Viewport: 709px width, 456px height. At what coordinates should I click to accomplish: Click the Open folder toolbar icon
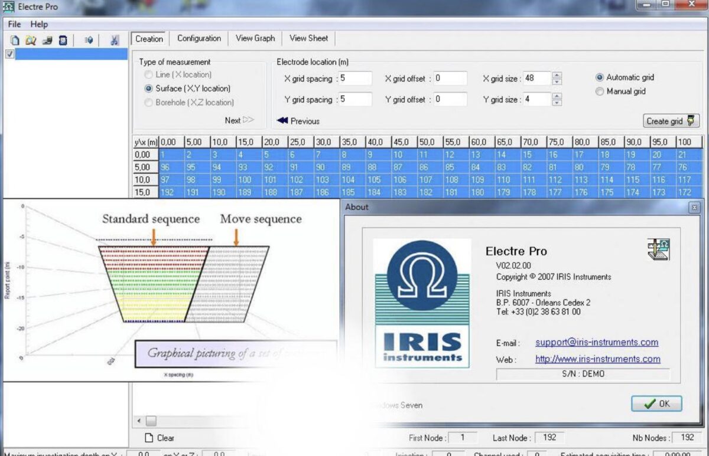(x=31, y=40)
